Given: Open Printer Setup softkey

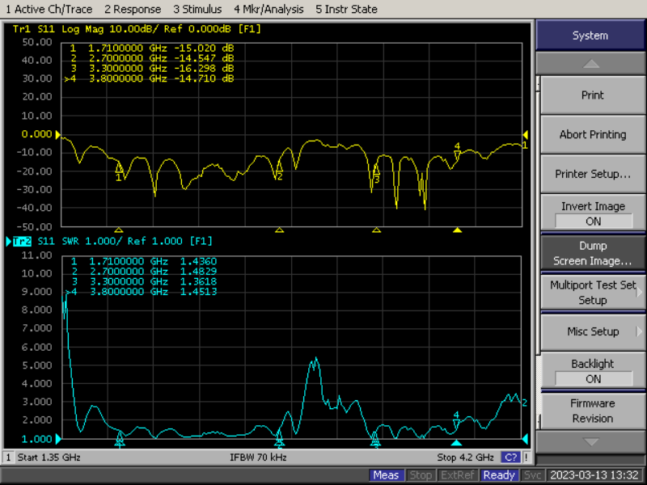Looking at the screenshot, I should coord(593,174).
